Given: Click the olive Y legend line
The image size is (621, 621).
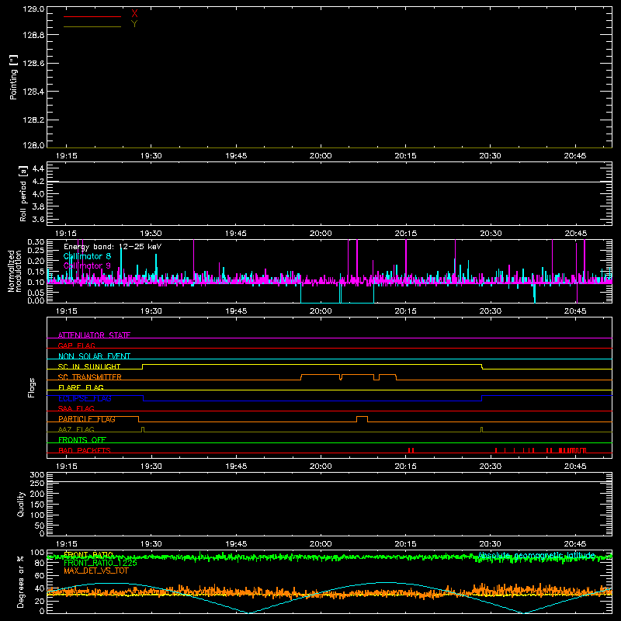Looking at the screenshot, I should [92, 26].
